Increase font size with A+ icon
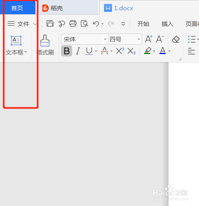Screen dimensions: 199x206 pyautogui.click(x=149, y=39)
